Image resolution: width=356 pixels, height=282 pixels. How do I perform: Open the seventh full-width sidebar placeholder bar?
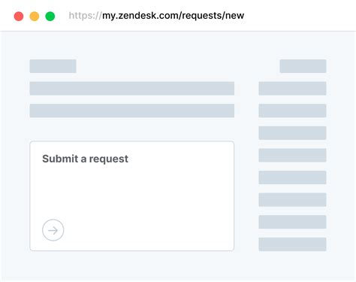pyautogui.click(x=292, y=222)
